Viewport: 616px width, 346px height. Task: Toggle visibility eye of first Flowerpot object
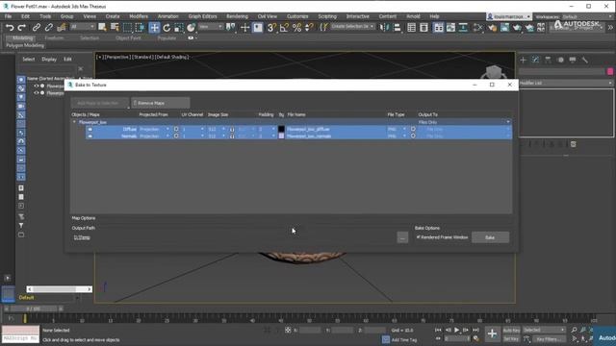click(37, 86)
